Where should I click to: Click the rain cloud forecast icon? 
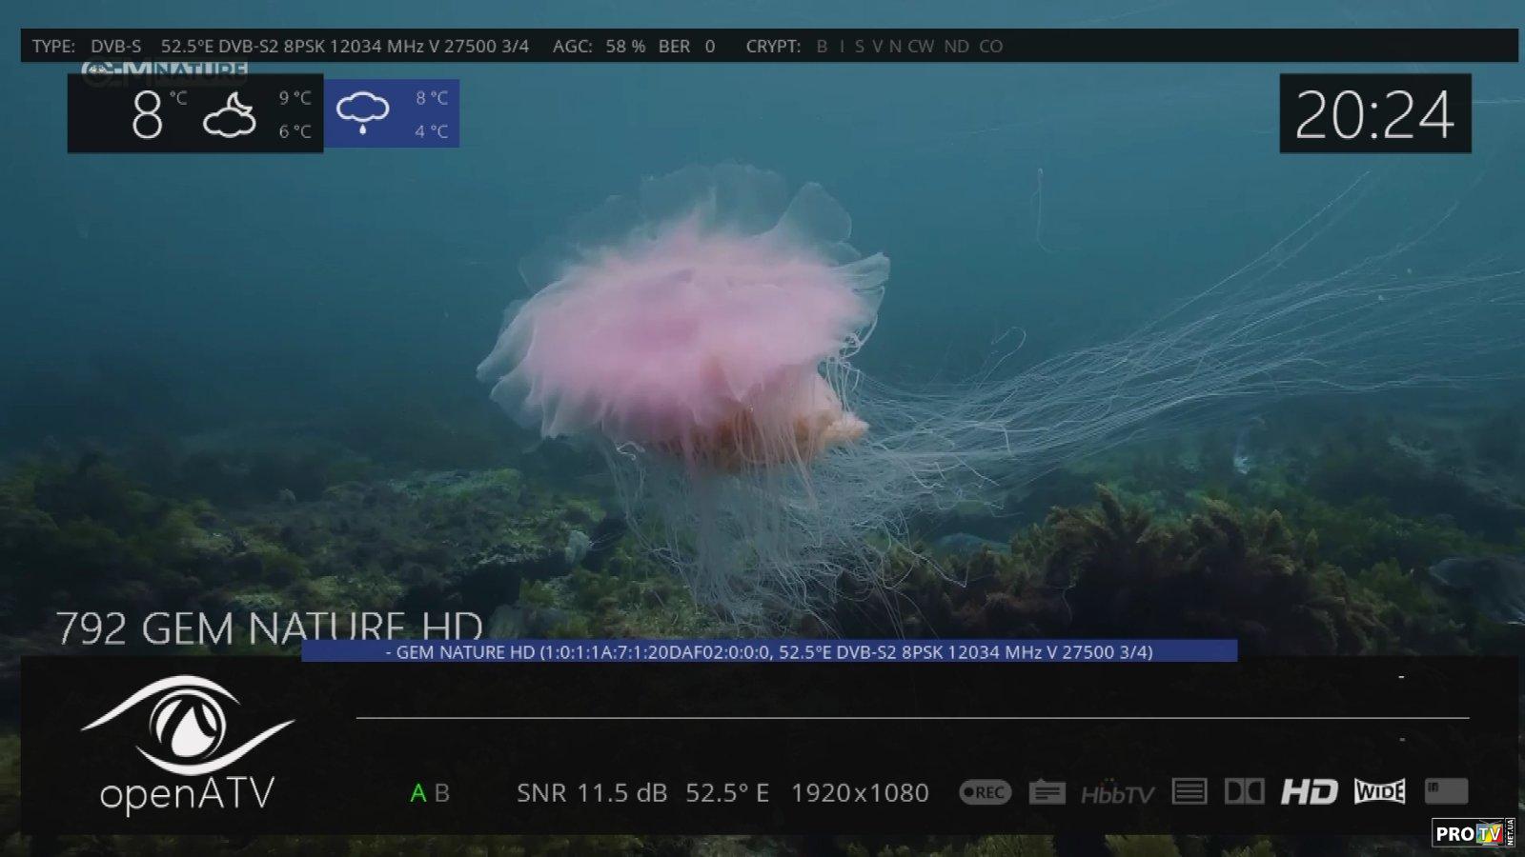(362, 113)
